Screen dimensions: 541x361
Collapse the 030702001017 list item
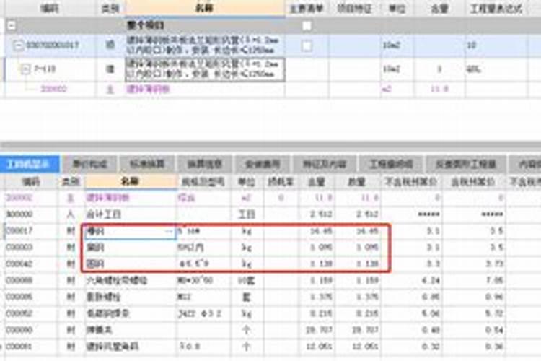pyautogui.click(x=18, y=45)
